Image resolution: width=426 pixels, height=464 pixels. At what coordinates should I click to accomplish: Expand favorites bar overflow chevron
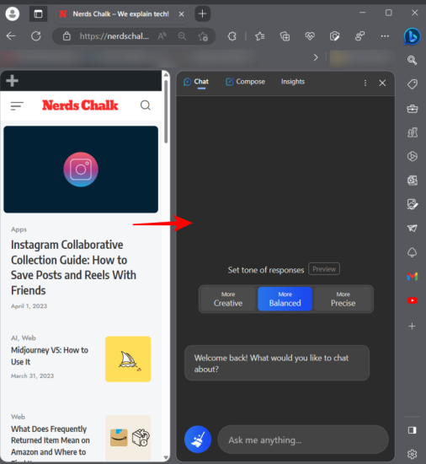click(x=316, y=57)
